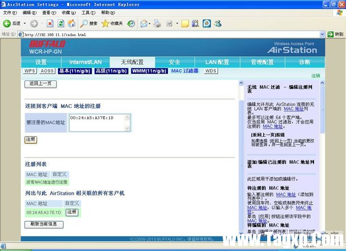Switch to the LAN配置 tab
The height and width of the screenshot is (251, 346).
click(217, 62)
